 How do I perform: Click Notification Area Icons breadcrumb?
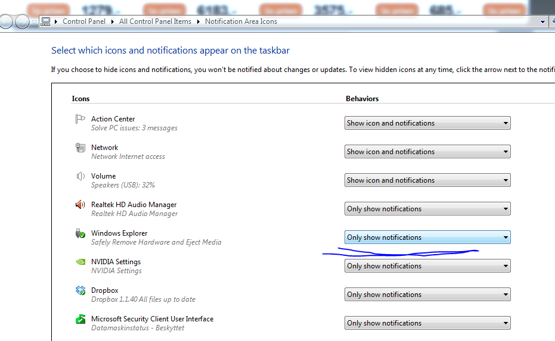(x=241, y=21)
